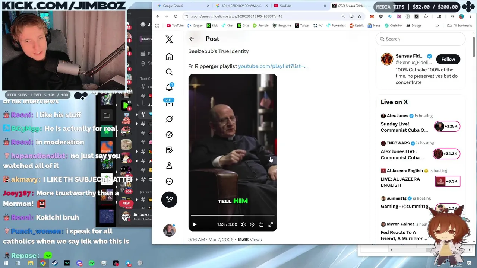This screenshot has width=477, height=268.
Task: Open the account avatar at sidebar bottom
Action: [x=169, y=230]
